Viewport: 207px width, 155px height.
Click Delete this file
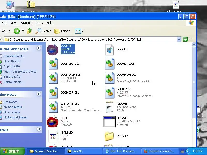coord(12,82)
